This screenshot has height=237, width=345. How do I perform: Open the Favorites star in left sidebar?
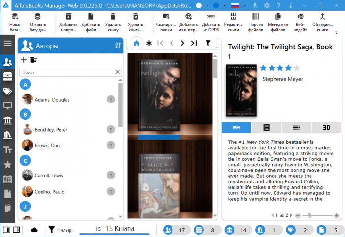pyautogui.click(x=8, y=164)
